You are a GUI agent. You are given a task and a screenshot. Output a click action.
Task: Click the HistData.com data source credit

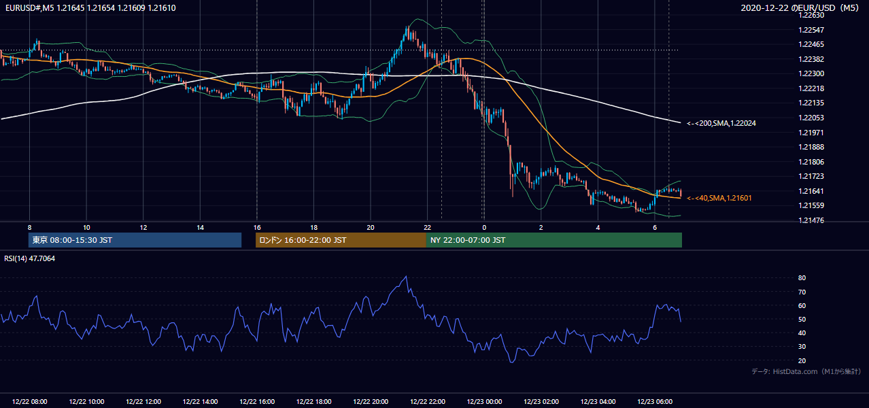[806, 371]
